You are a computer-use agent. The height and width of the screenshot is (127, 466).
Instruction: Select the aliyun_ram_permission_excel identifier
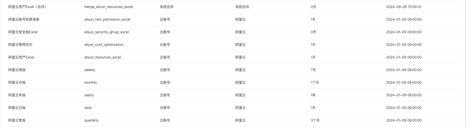click(107, 19)
